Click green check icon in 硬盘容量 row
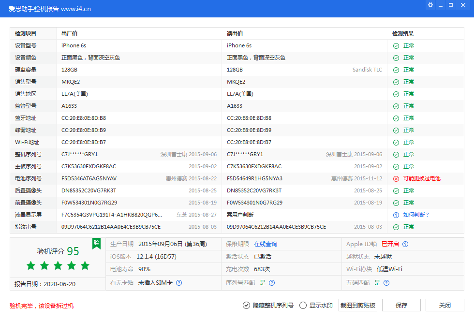The image size is (474, 321). (x=396, y=70)
